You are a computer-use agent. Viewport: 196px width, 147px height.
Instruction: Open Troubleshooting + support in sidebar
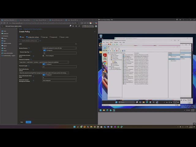(x=8, y=55)
